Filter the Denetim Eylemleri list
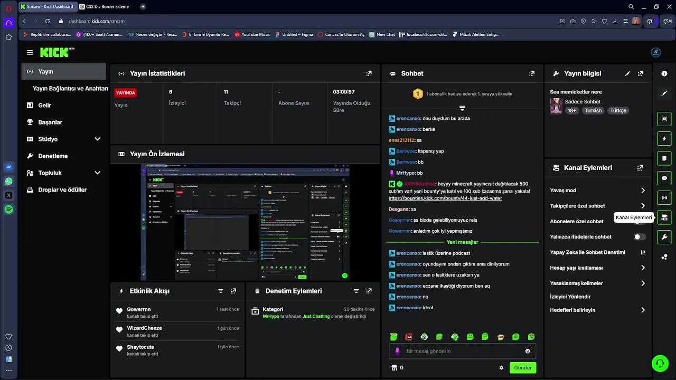The width and height of the screenshot is (676, 380). tap(356, 291)
